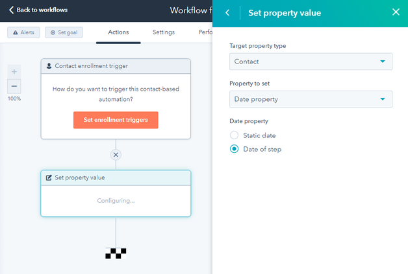The image size is (408, 274).
Task: Click the Set goal button
Action: [64, 32]
